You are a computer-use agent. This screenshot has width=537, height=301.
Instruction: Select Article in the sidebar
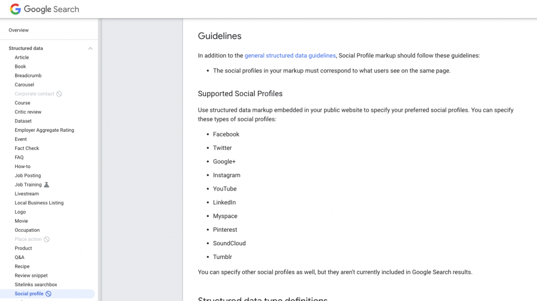coord(22,58)
